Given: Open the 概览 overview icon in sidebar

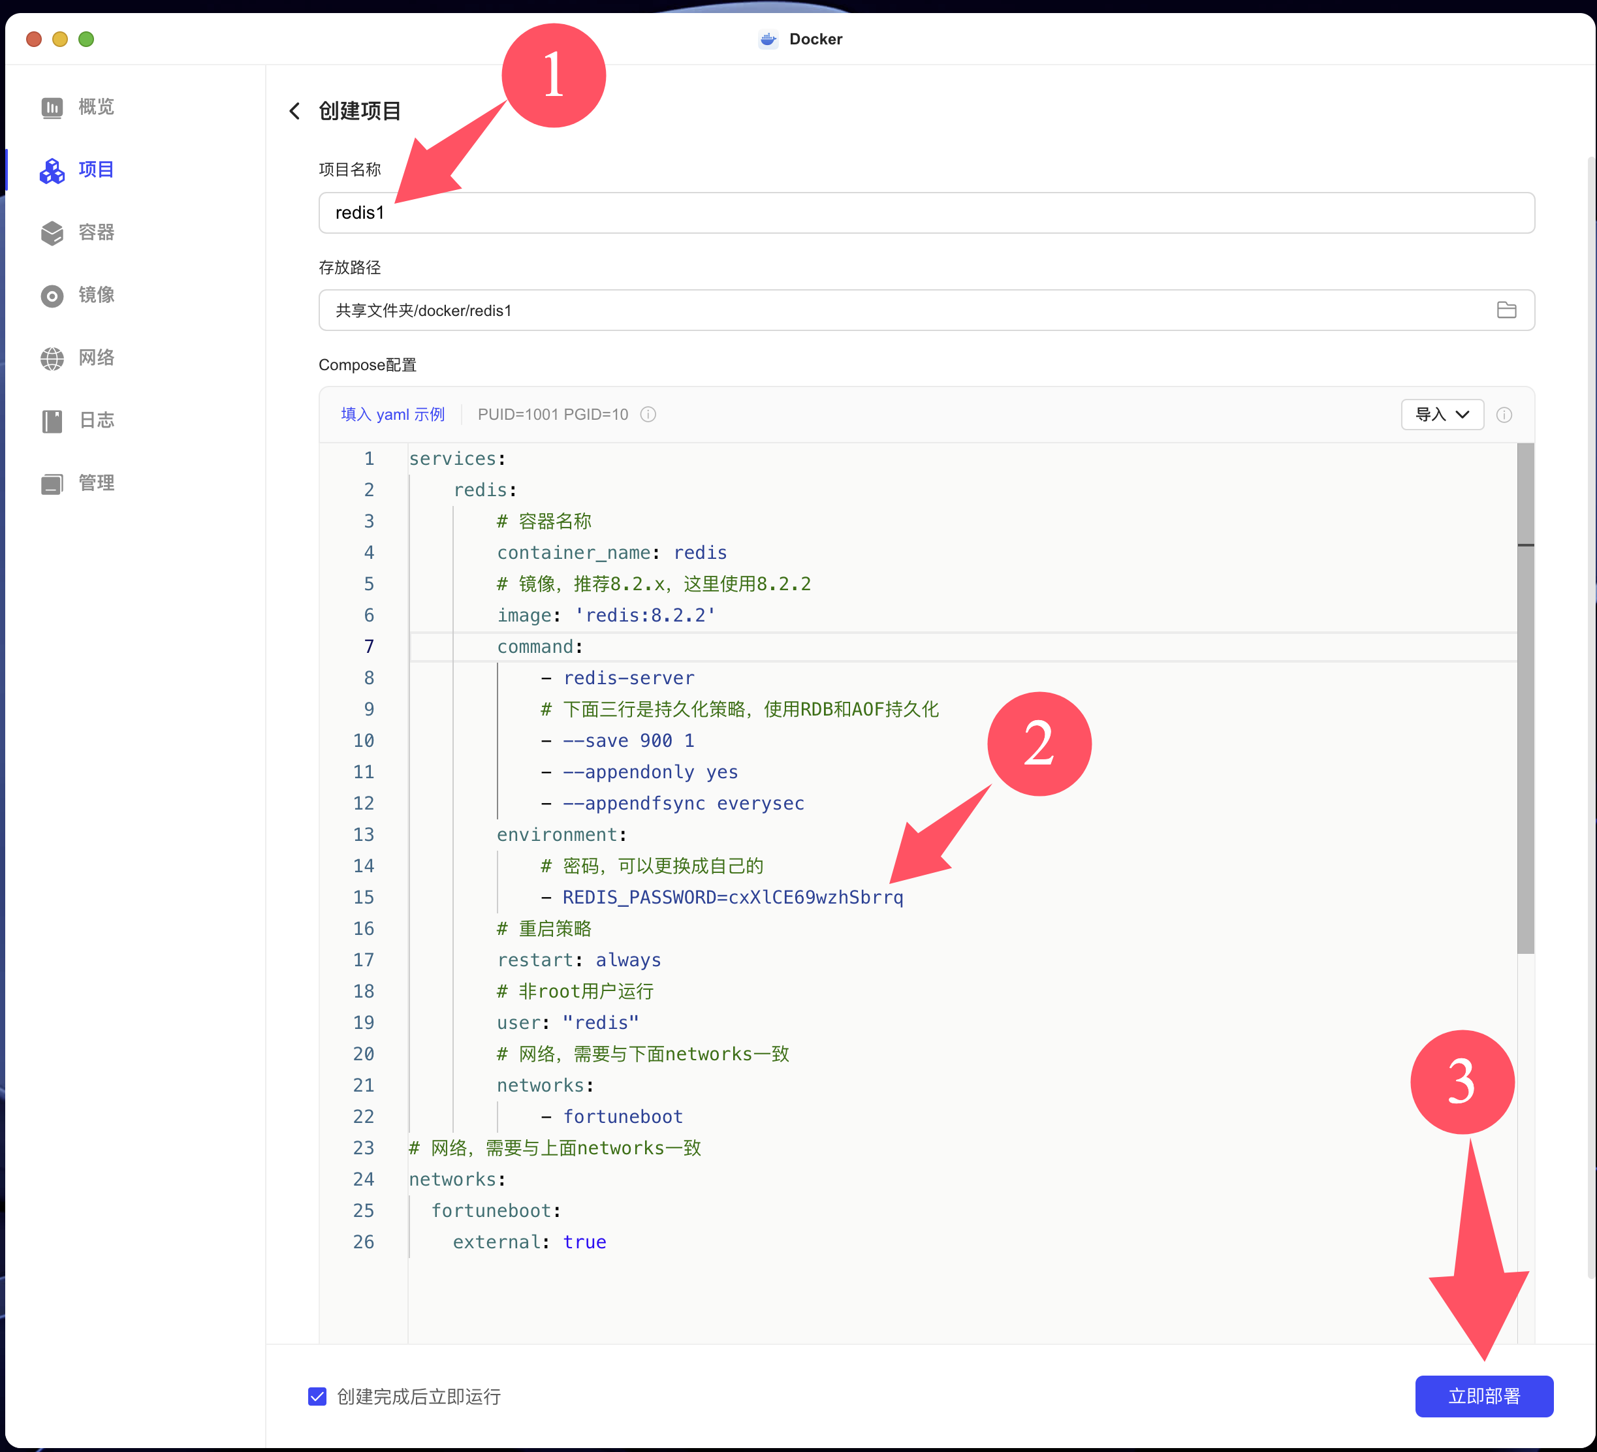Looking at the screenshot, I should pyautogui.click(x=52, y=107).
